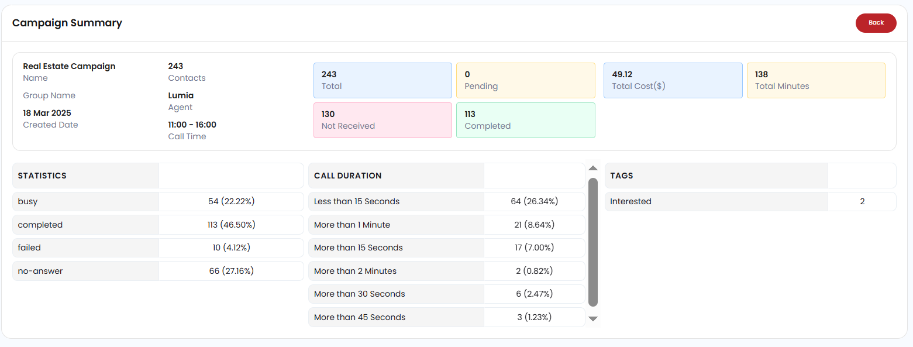Click the Interested tag count 2
The image size is (913, 347).
(862, 201)
